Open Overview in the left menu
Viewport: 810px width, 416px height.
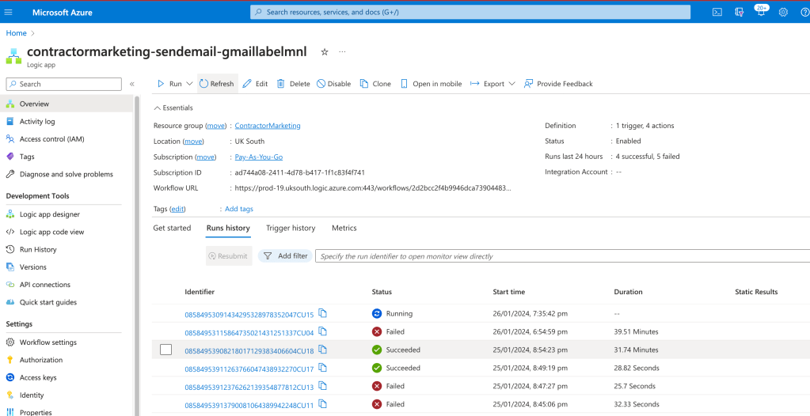[x=67, y=104]
